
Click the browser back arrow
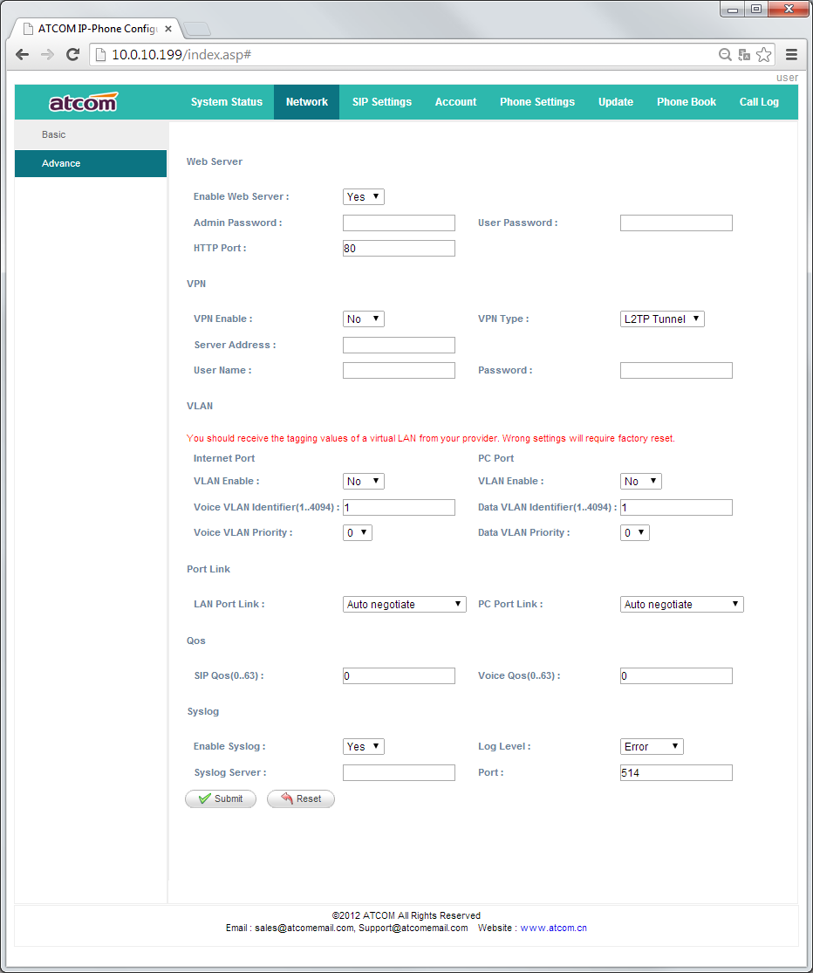(x=23, y=54)
